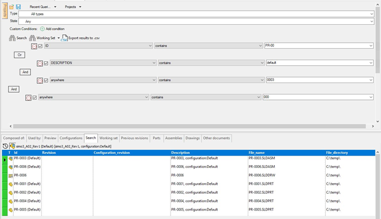381x219 pixels.
Task: Switch to the Previous revisions tab
Action: 135,138
